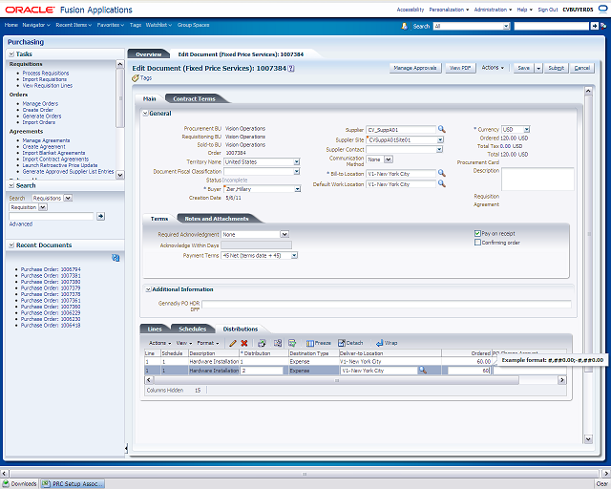The width and height of the screenshot is (611, 489).
Task: Toggle the Pay on receipt checkbox
Action: click(477, 233)
